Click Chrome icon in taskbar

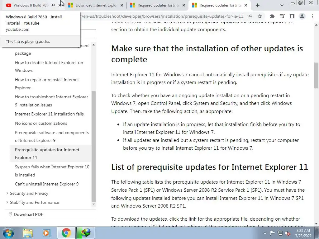(66, 233)
